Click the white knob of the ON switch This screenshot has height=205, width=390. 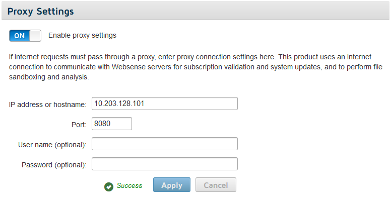point(35,36)
